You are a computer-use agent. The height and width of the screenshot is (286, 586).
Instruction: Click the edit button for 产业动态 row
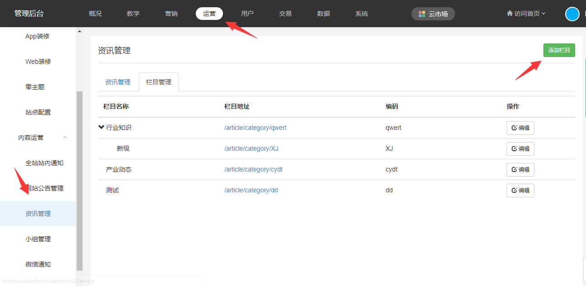[520, 170]
